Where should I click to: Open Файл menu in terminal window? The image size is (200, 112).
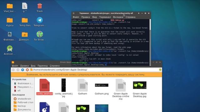click(x=76, y=17)
